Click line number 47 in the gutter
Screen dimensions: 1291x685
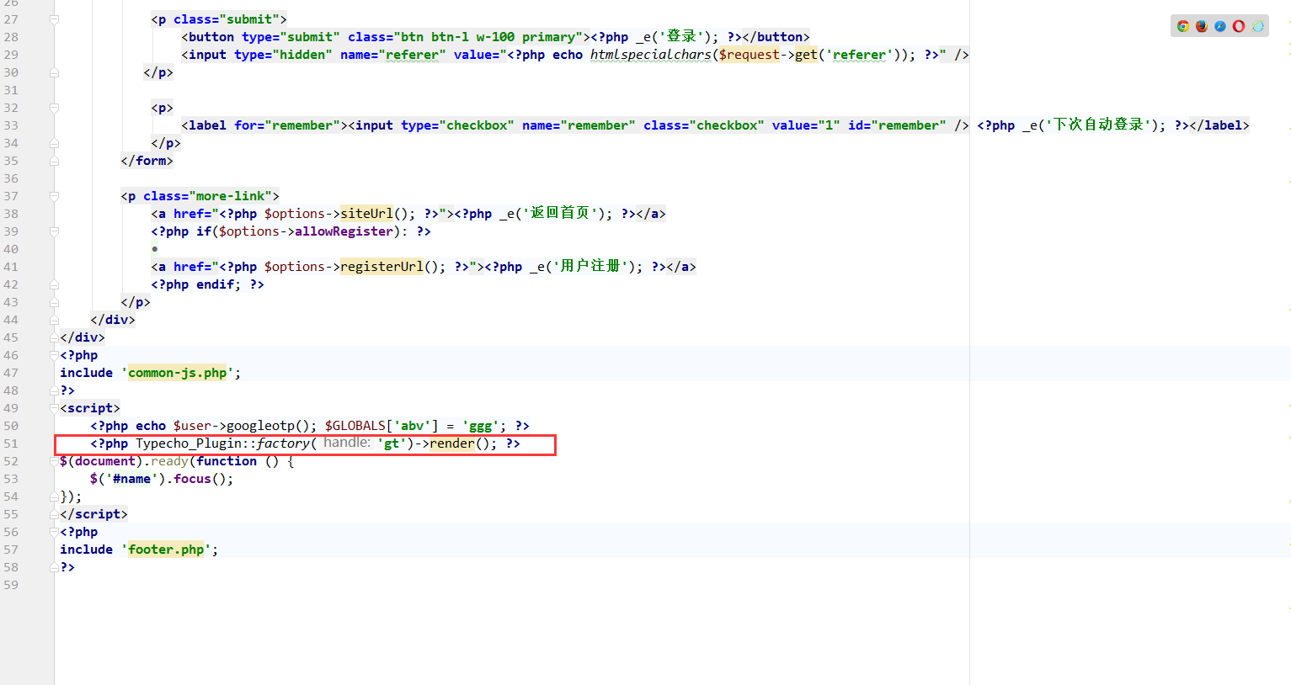11,373
